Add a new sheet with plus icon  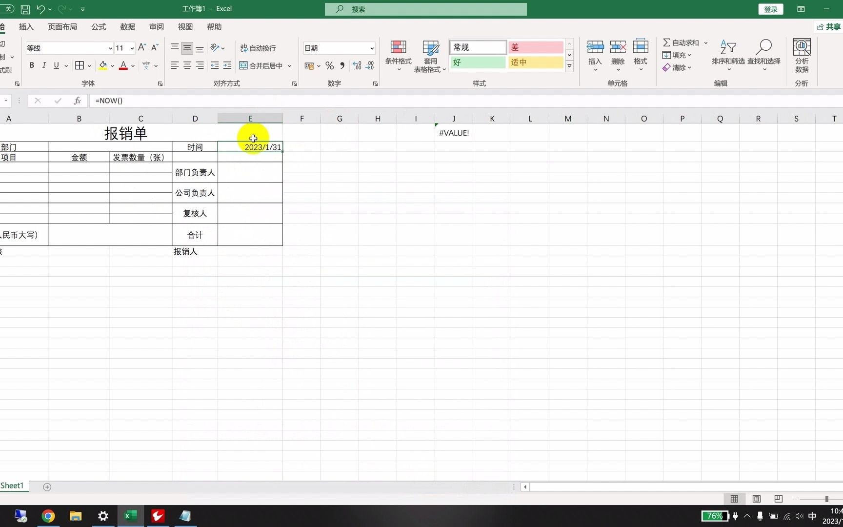(47, 487)
